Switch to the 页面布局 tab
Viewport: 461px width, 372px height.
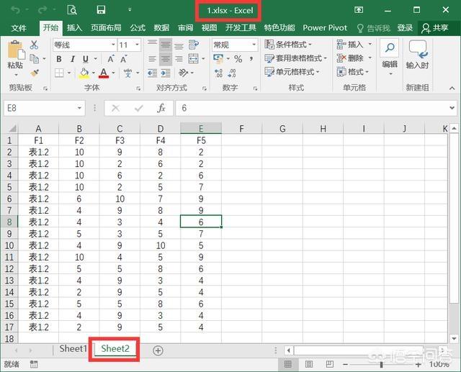(x=106, y=28)
